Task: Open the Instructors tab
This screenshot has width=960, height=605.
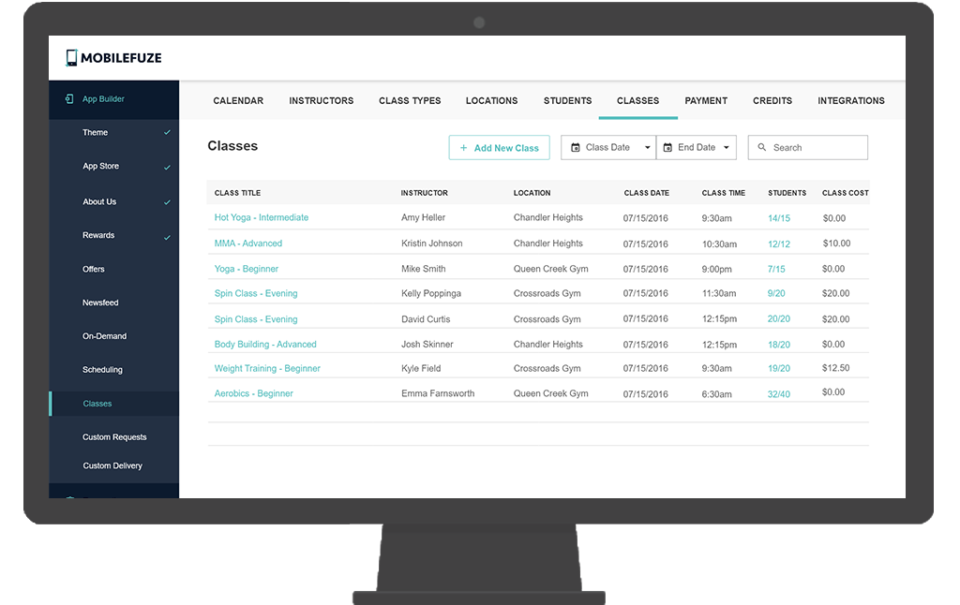Action: click(x=321, y=101)
